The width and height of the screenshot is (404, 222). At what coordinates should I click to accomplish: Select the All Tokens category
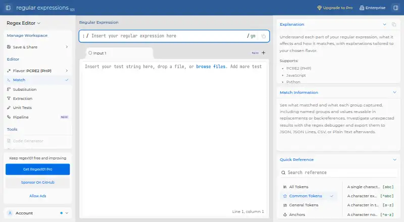(x=309, y=187)
